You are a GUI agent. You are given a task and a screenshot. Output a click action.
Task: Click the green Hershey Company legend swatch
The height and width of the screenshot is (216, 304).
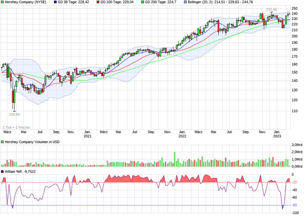coord(2,2)
